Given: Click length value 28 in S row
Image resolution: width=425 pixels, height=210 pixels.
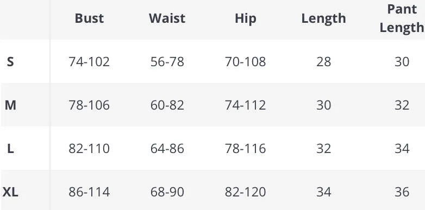Looking at the screenshot, I should point(323,62).
